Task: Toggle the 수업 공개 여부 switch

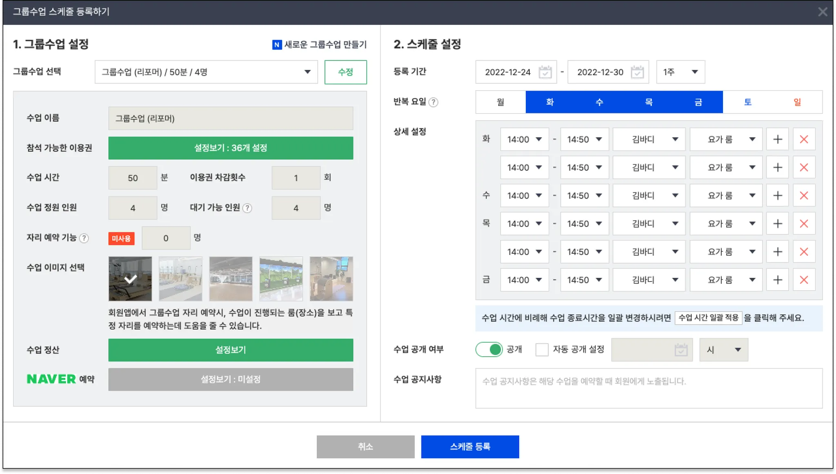Action: 489,349
